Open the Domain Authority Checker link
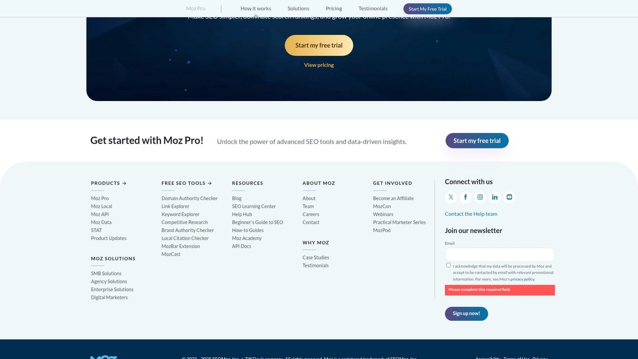 pos(189,198)
